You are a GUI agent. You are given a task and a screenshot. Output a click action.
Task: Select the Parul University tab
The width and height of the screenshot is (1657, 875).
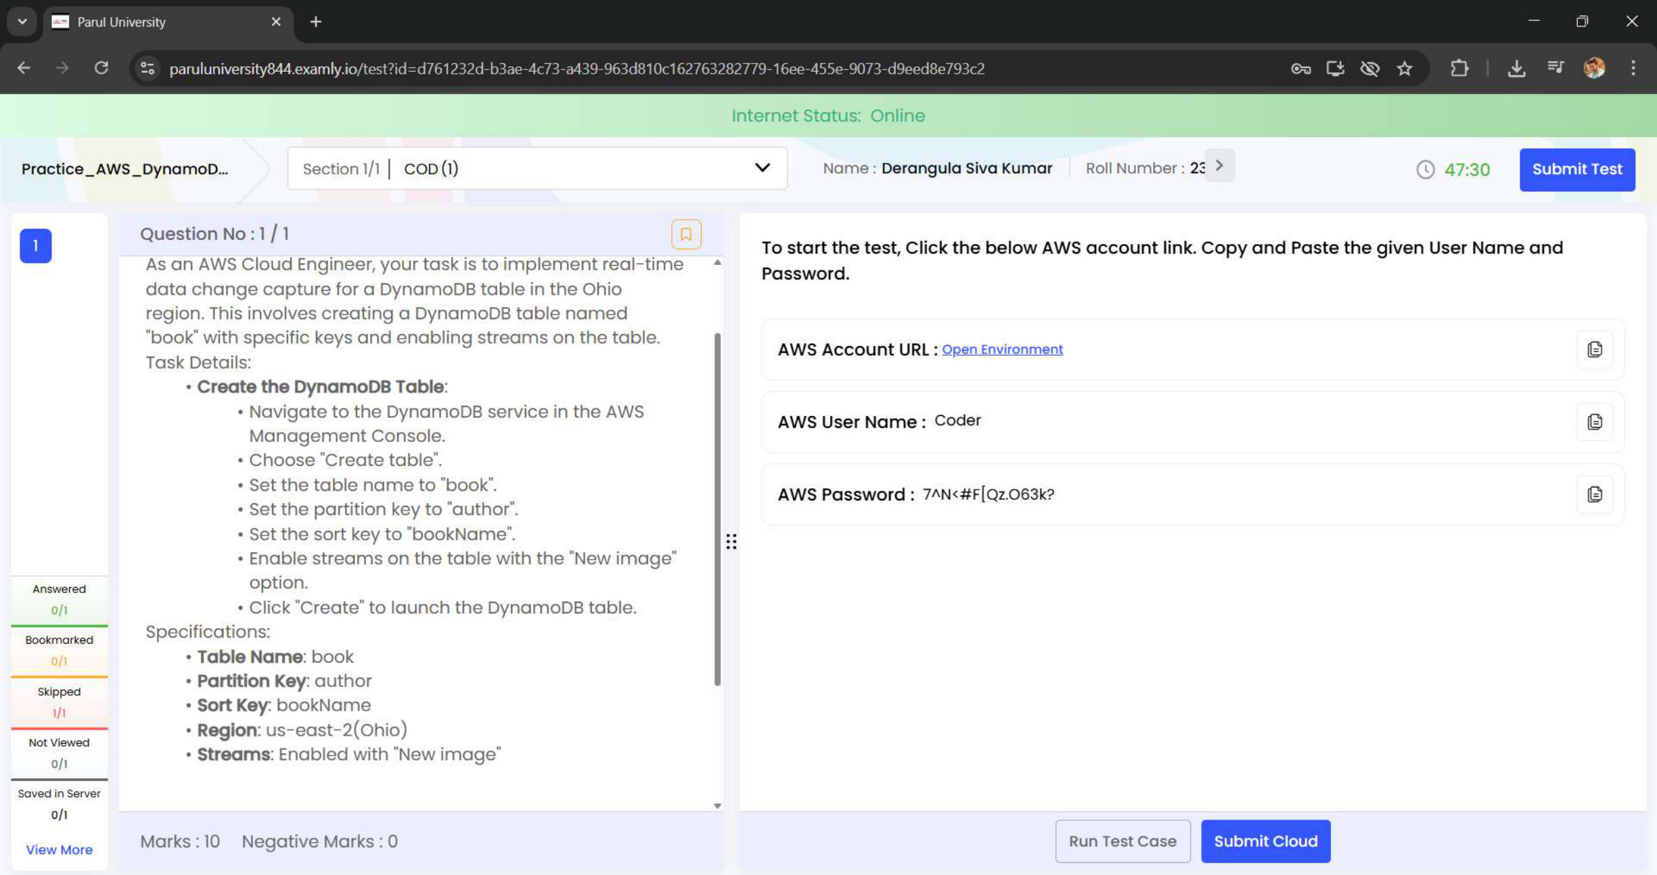click(x=169, y=22)
